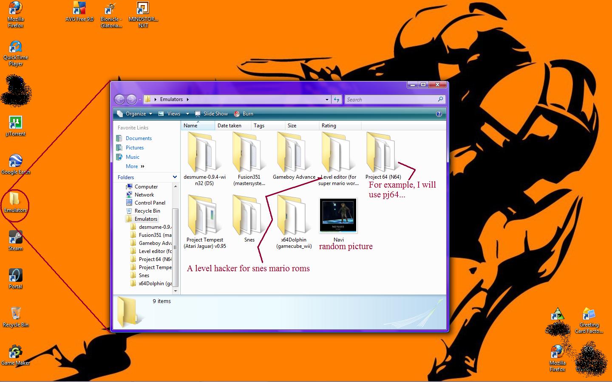The height and width of the screenshot is (382, 612).
Task: Open the Bionicle Glatorian desktop shortcut
Action: point(111,15)
